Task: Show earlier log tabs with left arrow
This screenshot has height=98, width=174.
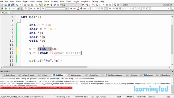Action: click(x=1, y=75)
